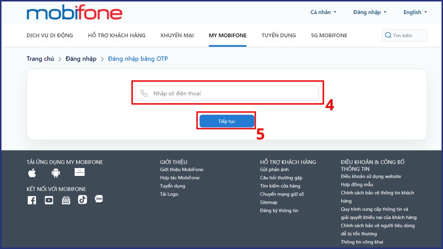Viewport: 443px width, 249px height.
Task: Click ĐIỀU KHOẢN & CÔNG BỐ THÔNG TIN heading
Action: click(x=372, y=165)
